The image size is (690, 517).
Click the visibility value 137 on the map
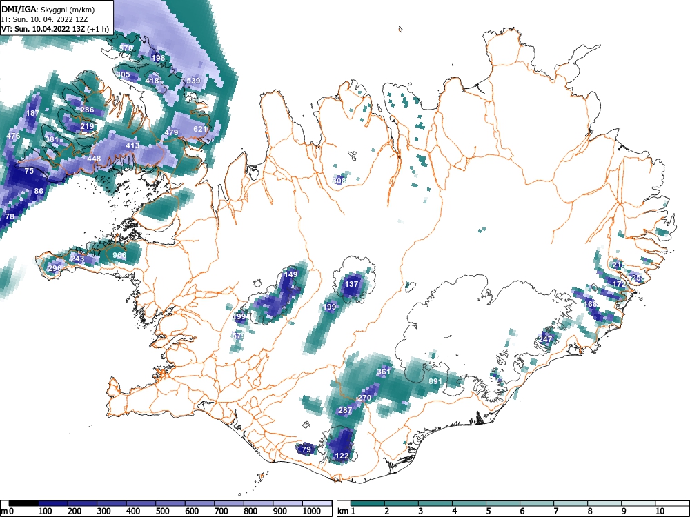352,284
